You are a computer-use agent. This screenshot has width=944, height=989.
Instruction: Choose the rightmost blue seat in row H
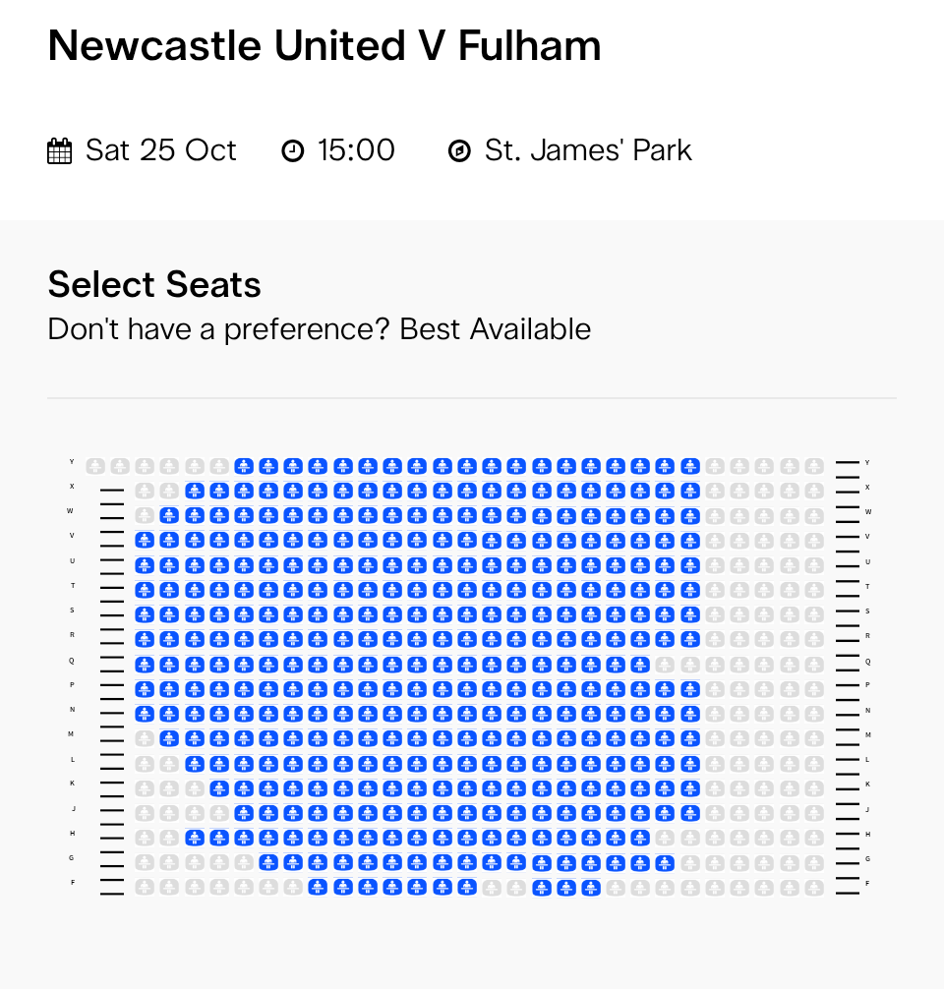pyautogui.click(x=640, y=838)
